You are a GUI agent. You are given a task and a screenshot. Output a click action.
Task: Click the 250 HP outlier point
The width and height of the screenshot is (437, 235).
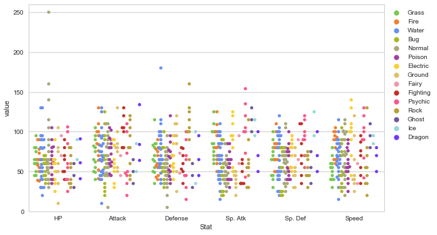click(48, 12)
